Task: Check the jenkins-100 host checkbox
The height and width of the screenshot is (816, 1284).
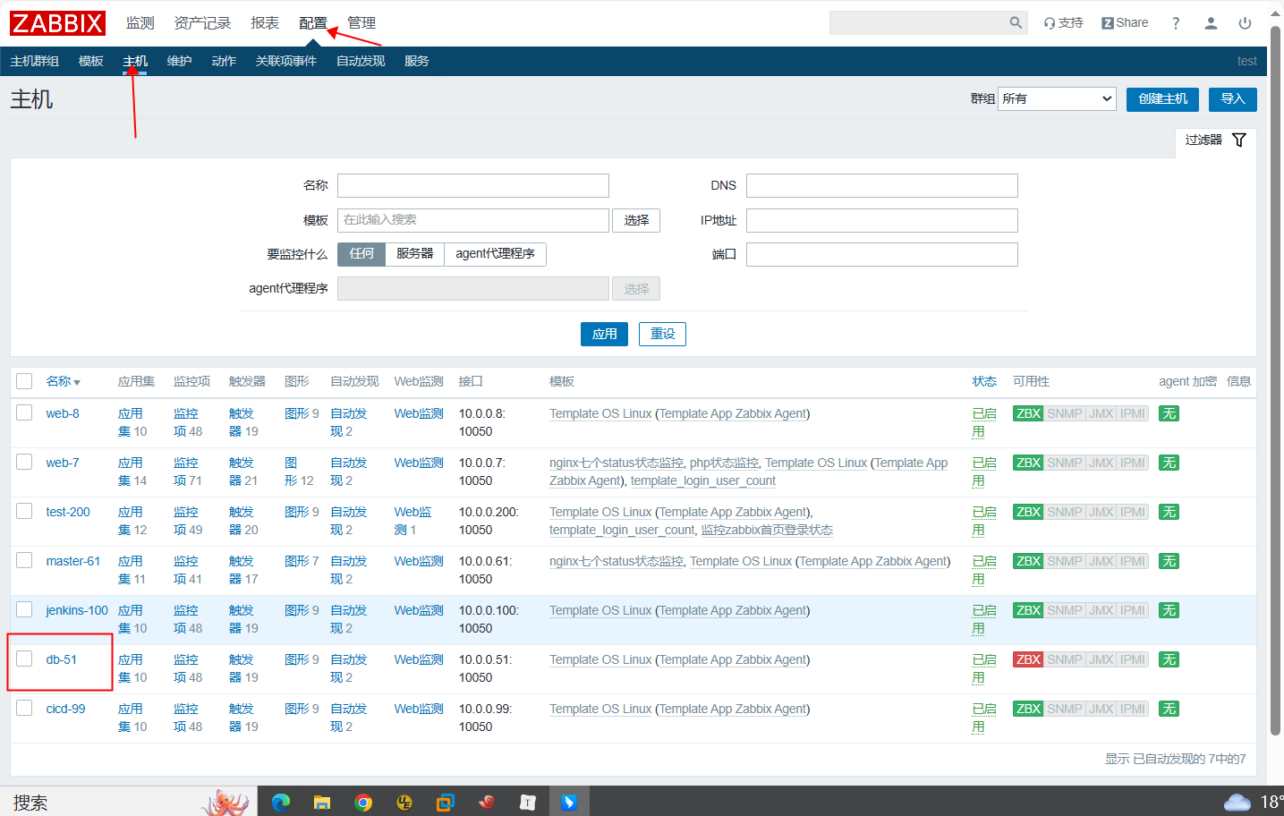Action: (x=24, y=609)
